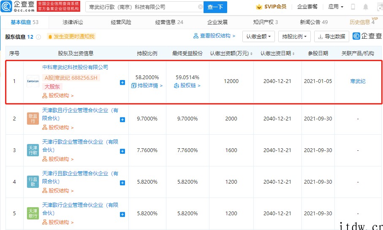Switch to 历史信息 tab

(x=362, y=22)
